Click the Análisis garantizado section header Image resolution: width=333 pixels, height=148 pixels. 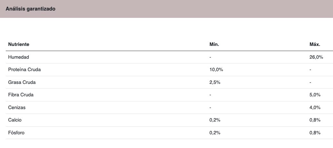30,9
